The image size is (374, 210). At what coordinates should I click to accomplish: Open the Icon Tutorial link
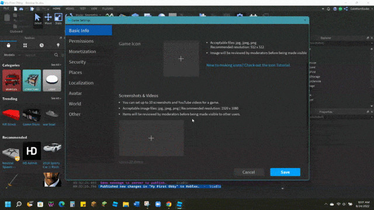248,65
